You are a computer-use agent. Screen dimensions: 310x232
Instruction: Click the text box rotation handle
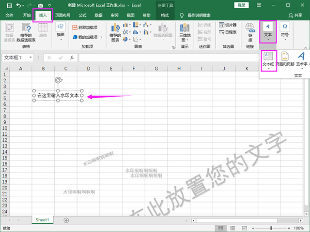pyautogui.click(x=59, y=80)
